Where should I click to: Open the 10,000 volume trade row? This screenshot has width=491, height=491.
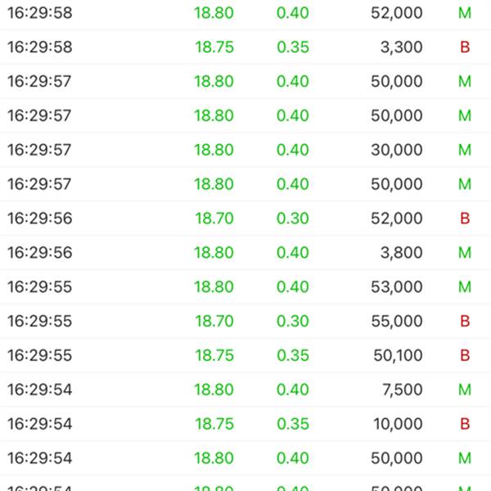pyautogui.click(x=245, y=424)
